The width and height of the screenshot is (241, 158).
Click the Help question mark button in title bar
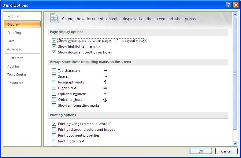(x=229, y=5)
